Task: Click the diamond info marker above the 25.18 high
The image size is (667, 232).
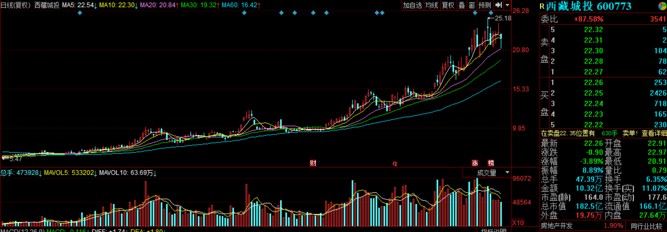Action: [x=491, y=13]
